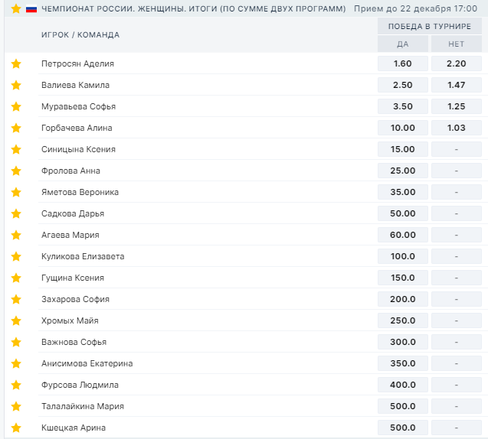This screenshot has width=488, height=439.
Task: Pick the 2.20 'НЕТ' odds for Петросян
Action: point(456,63)
